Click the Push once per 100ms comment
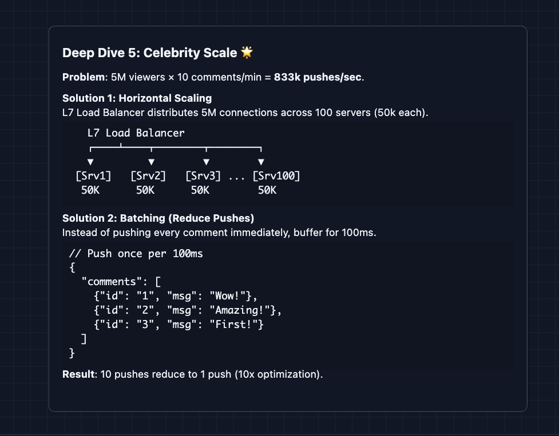559x436 pixels. click(x=136, y=254)
